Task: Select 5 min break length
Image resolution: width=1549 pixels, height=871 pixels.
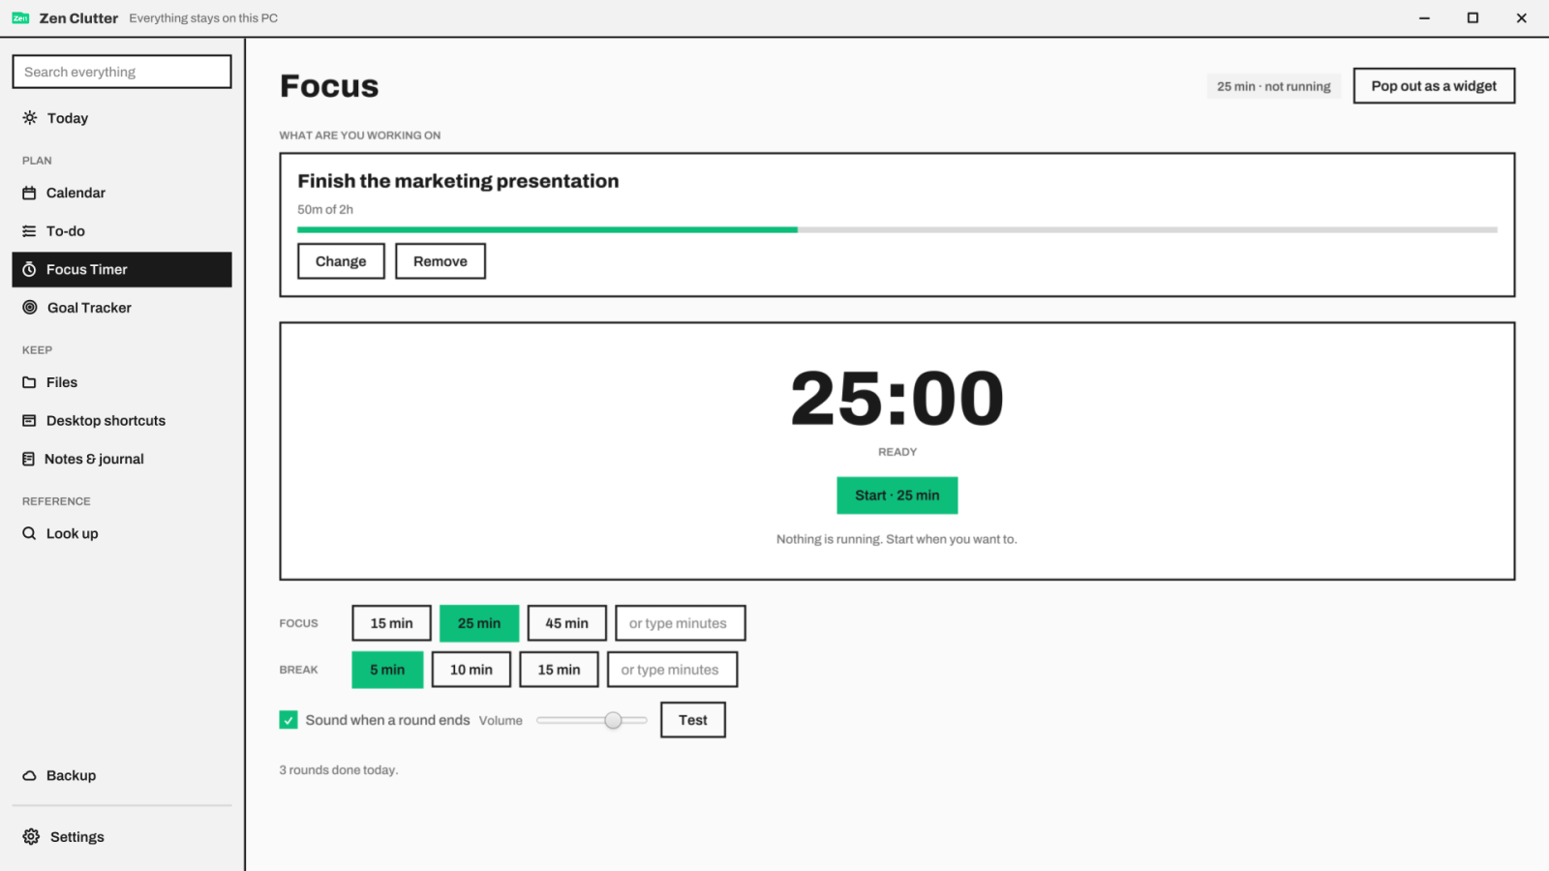Action: 387,670
